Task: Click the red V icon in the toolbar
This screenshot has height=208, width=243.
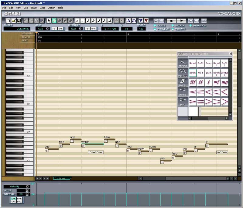Action: click(146, 20)
